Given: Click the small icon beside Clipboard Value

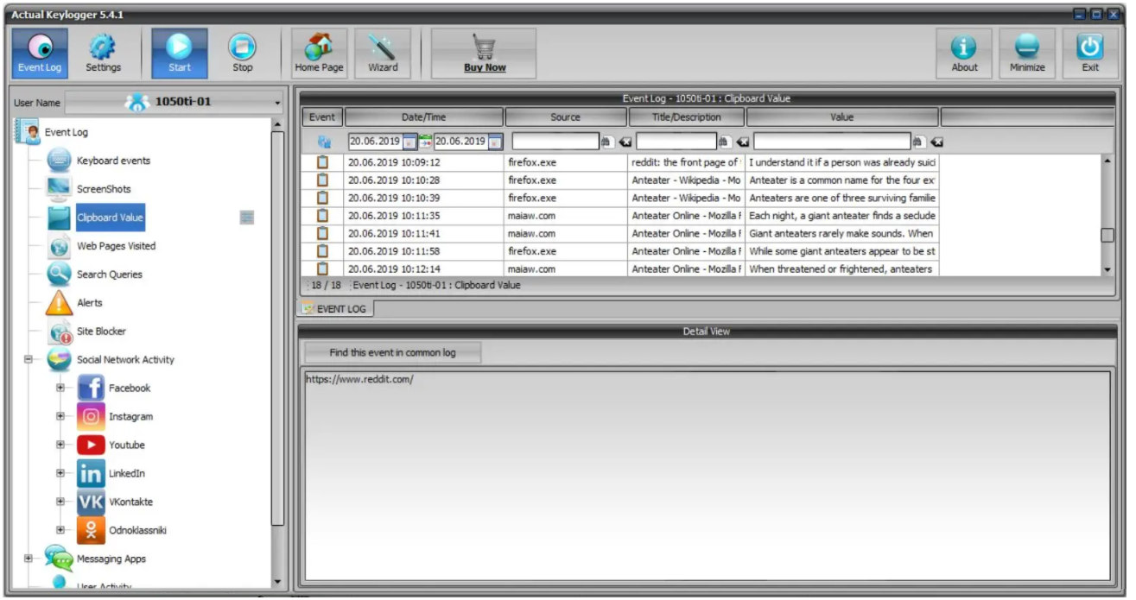Looking at the screenshot, I should [246, 218].
